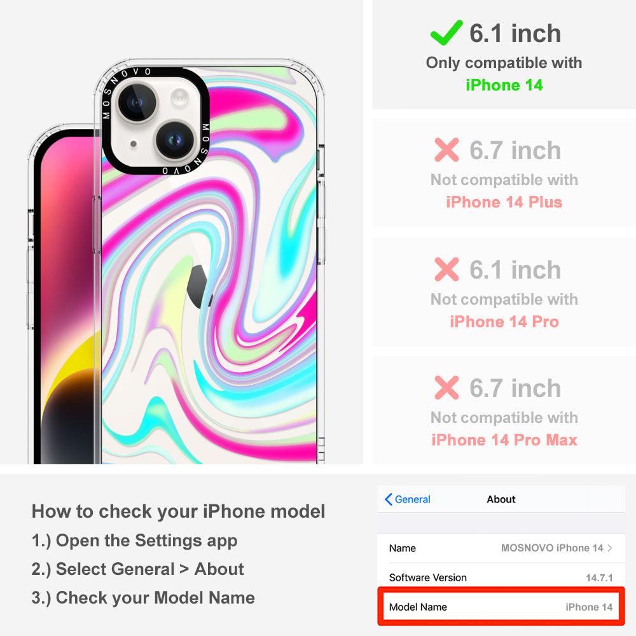Image resolution: width=636 pixels, height=636 pixels.
Task: Select the Name row showing MOSNOVO iPhone 14
Action: (x=501, y=548)
